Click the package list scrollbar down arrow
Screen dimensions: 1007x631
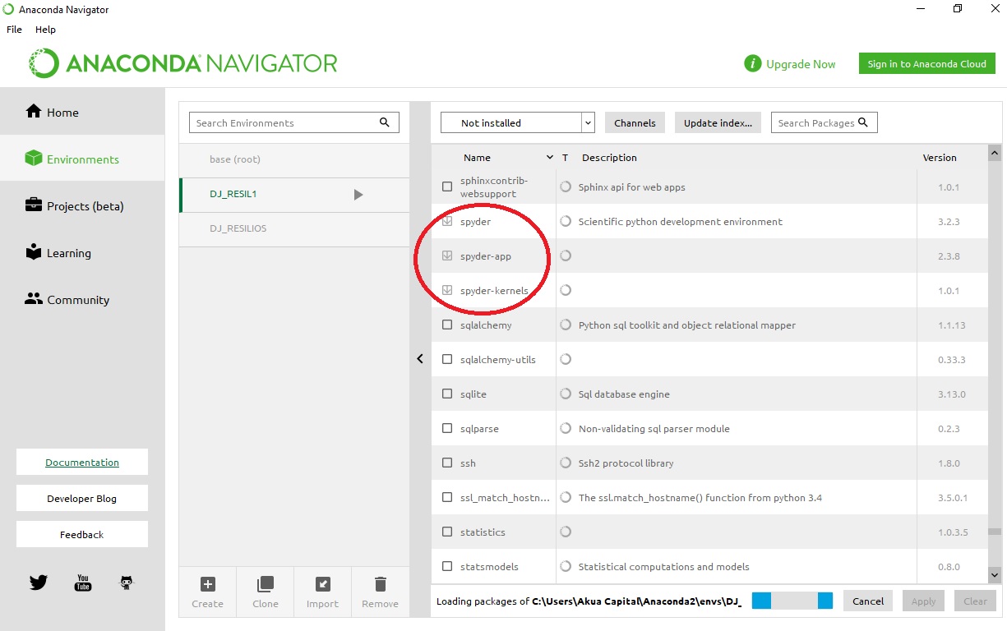pyautogui.click(x=994, y=574)
